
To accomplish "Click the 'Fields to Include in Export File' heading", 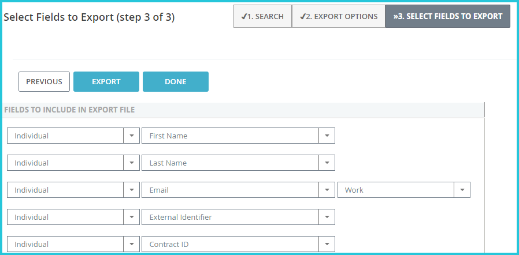I will [x=69, y=110].
